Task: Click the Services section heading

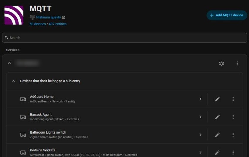Action: tap(13, 50)
